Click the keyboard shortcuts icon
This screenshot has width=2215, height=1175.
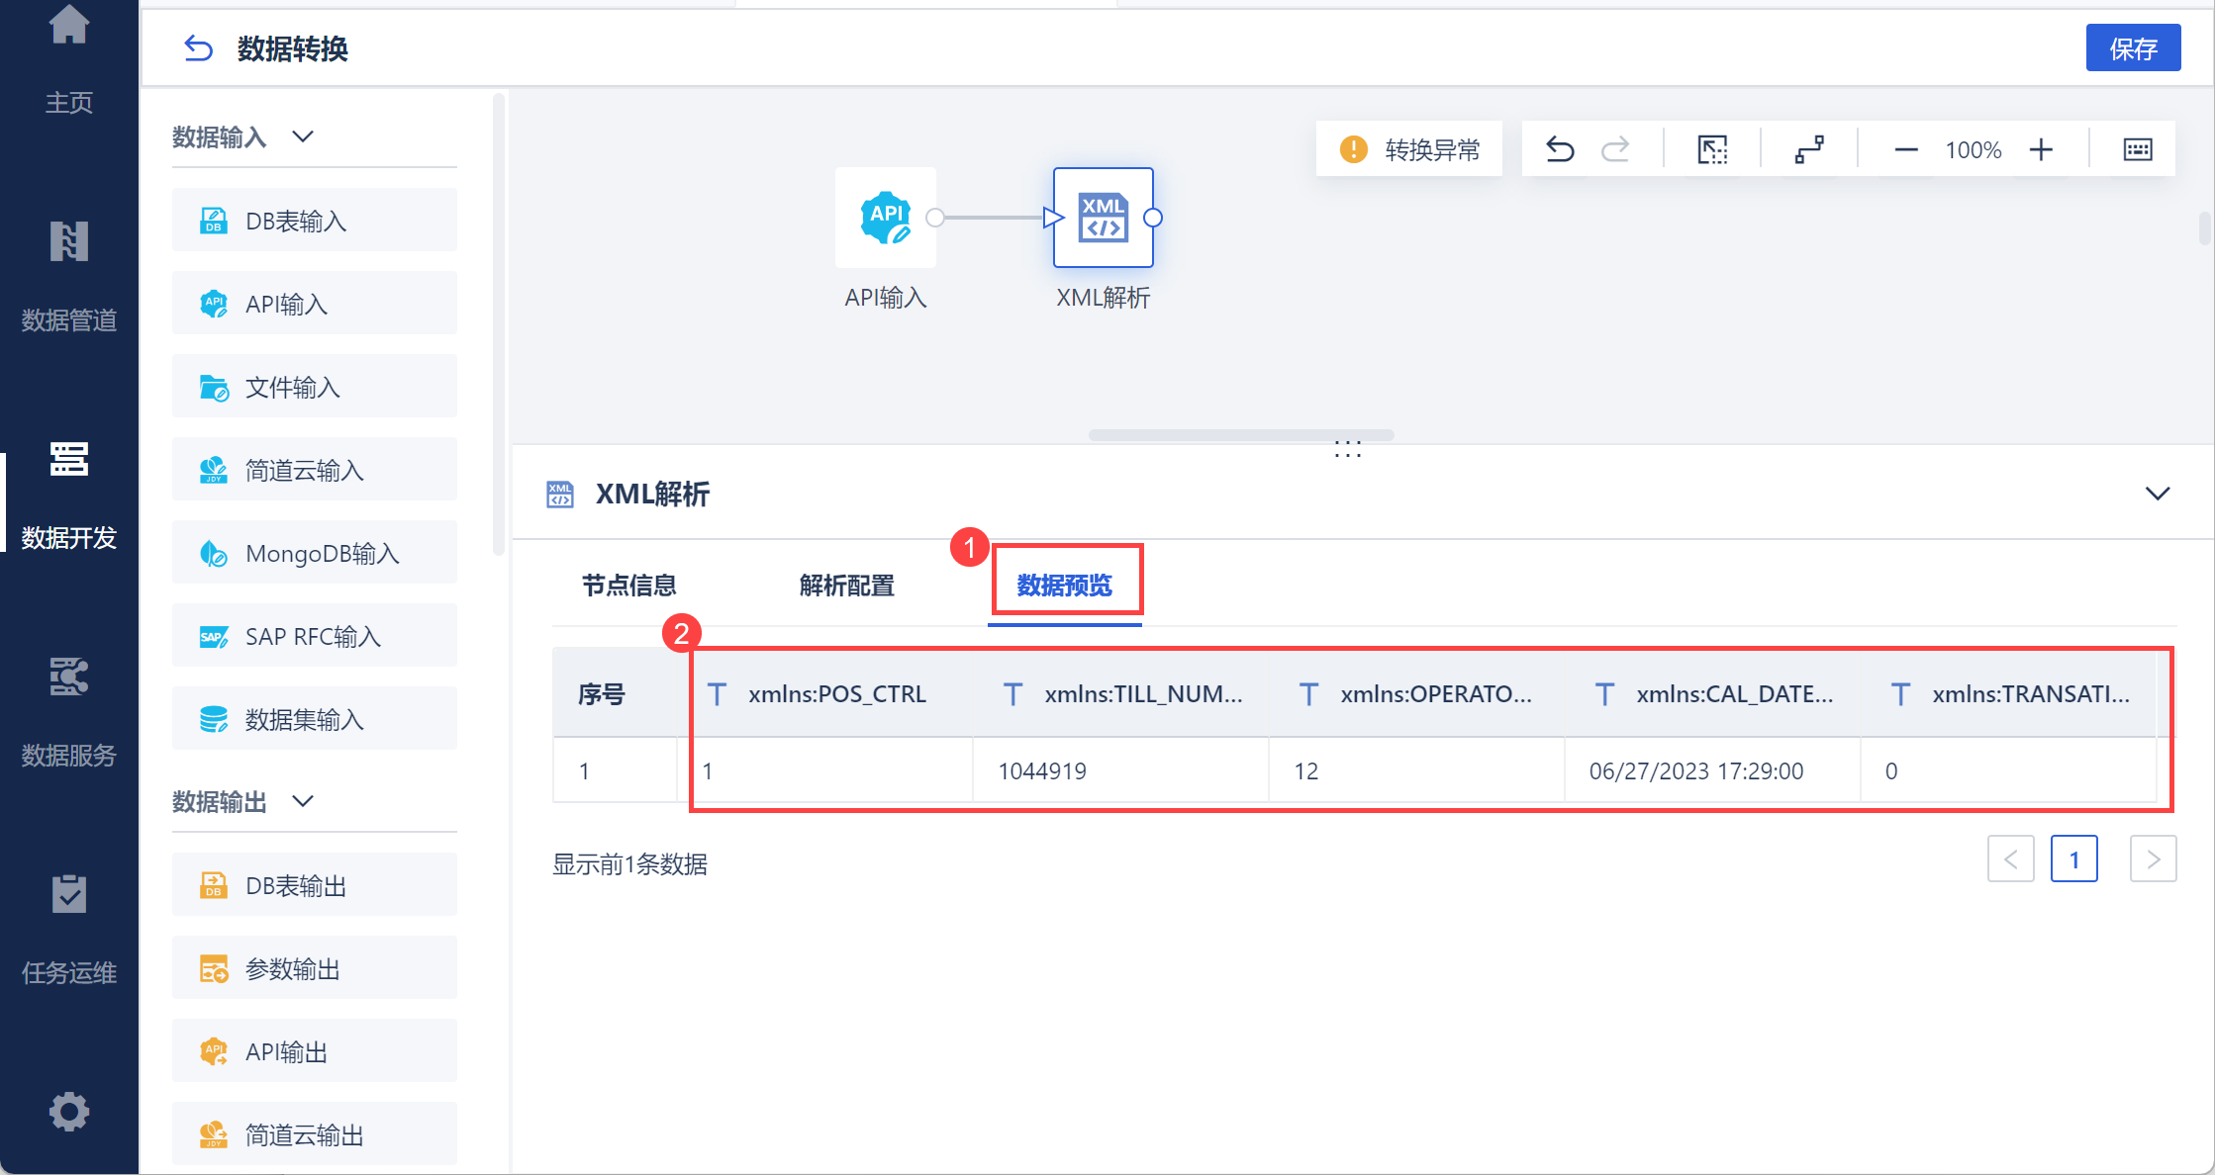2138,149
